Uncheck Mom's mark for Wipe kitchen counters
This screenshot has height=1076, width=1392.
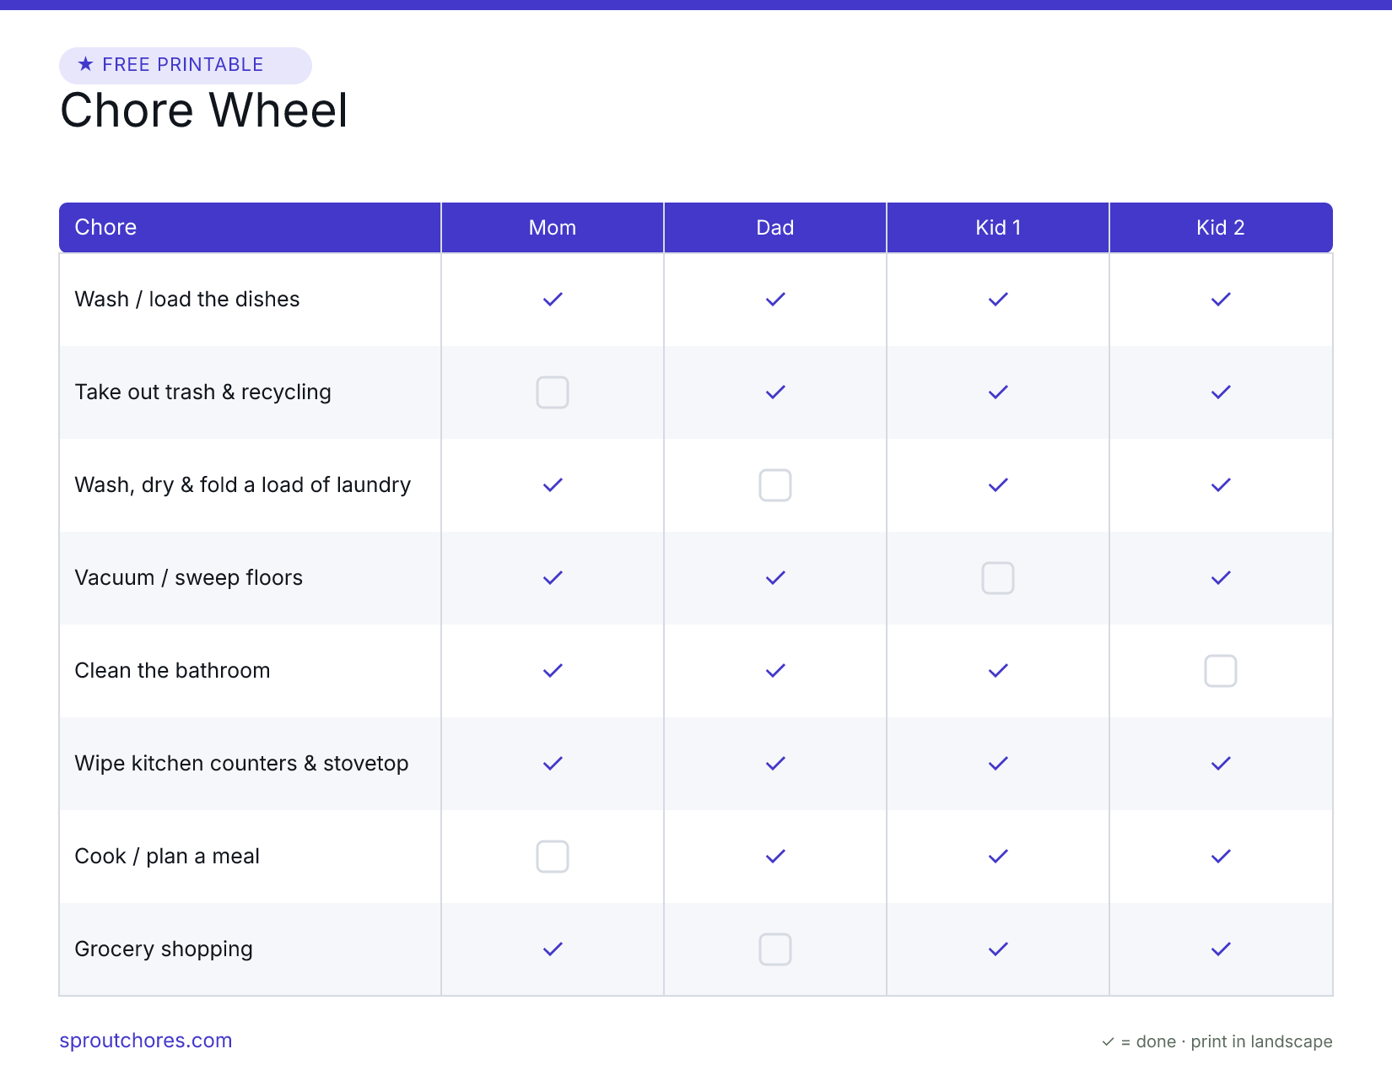(553, 764)
